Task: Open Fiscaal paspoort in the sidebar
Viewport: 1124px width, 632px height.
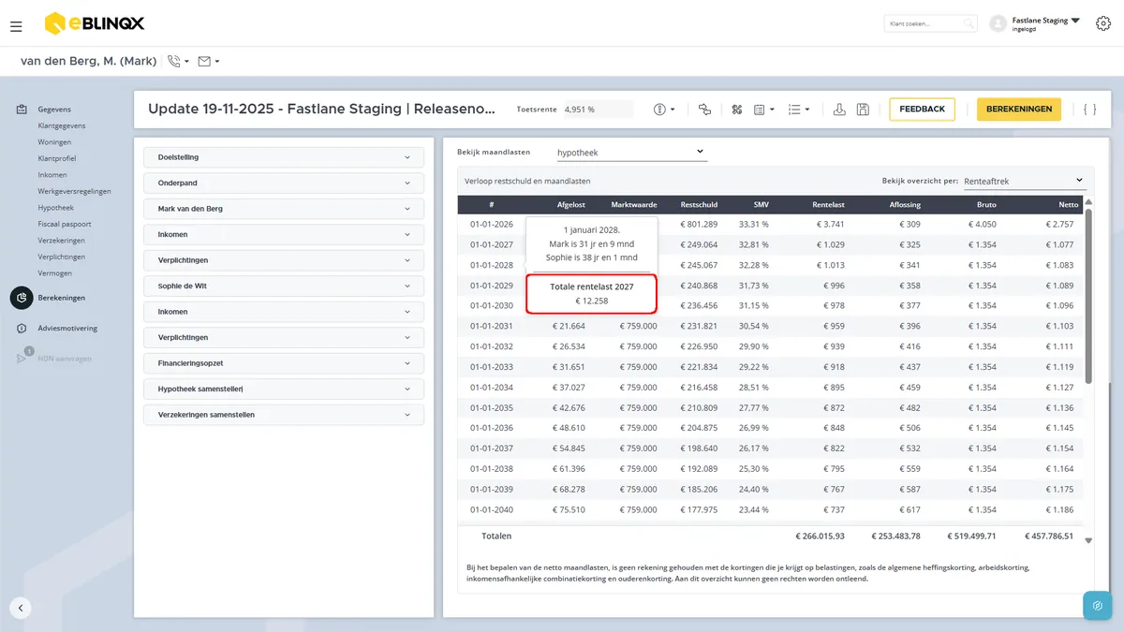Action: pyautogui.click(x=65, y=224)
